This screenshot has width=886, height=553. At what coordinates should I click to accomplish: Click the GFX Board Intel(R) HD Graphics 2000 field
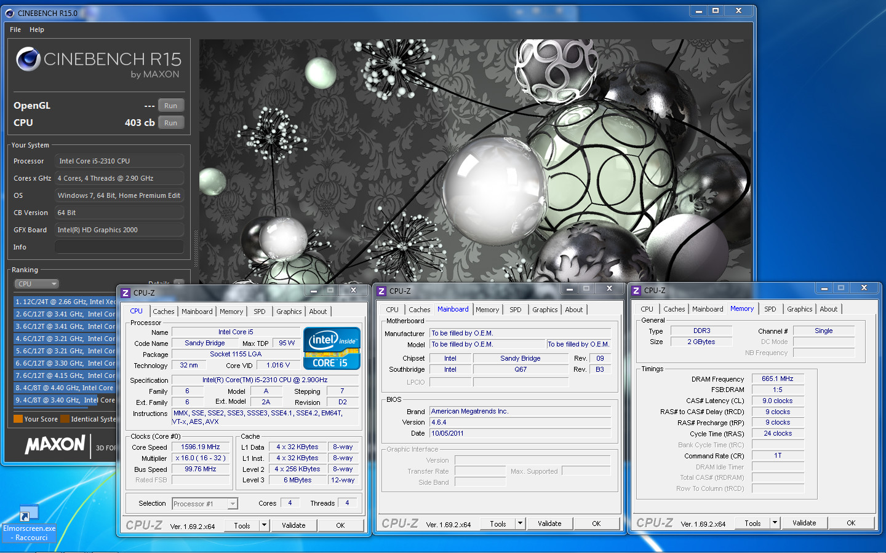point(119,230)
